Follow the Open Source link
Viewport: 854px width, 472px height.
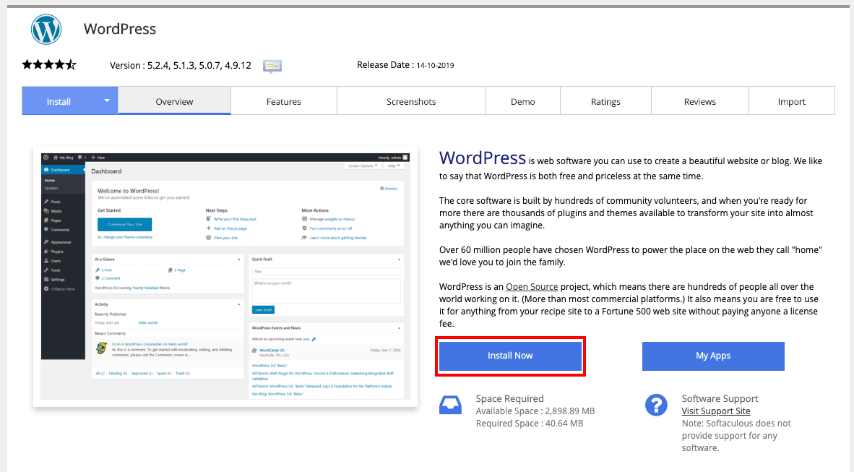click(x=532, y=287)
